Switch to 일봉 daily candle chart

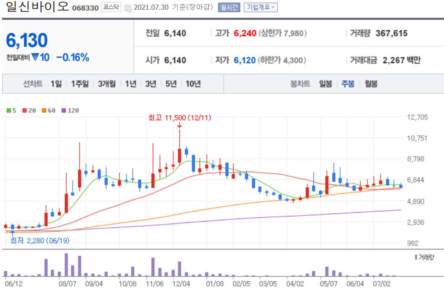point(326,84)
